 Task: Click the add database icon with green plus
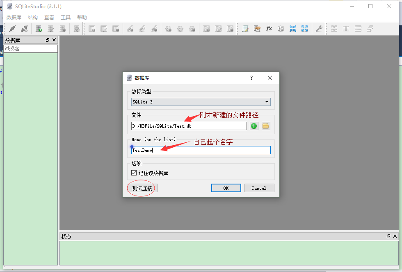(38, 29)
